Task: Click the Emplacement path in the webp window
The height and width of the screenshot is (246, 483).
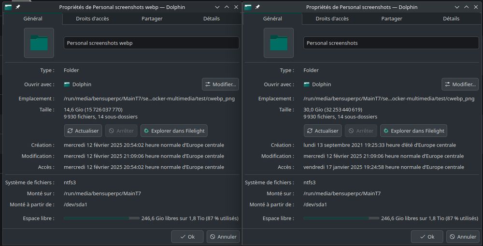Action: [149, 99]
